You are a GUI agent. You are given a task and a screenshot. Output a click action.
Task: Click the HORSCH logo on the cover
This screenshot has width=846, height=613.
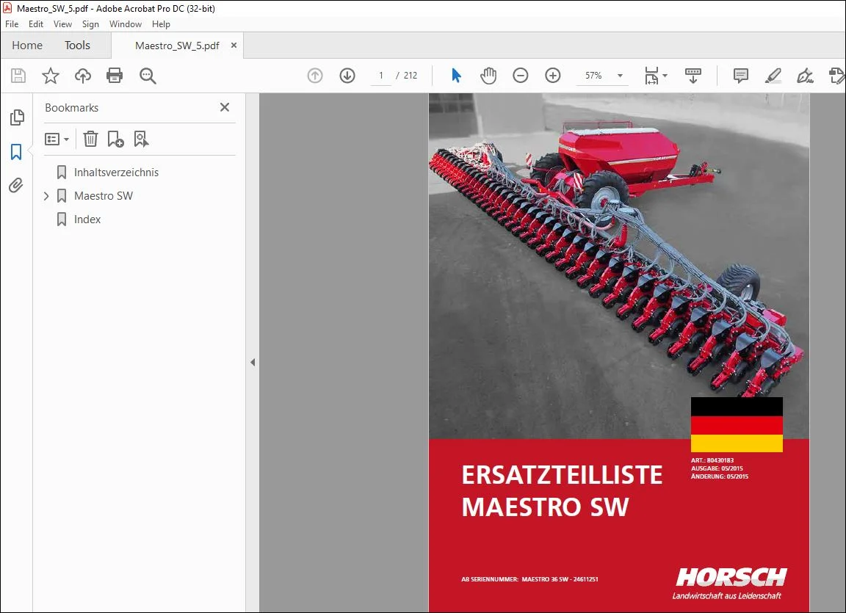731,578
